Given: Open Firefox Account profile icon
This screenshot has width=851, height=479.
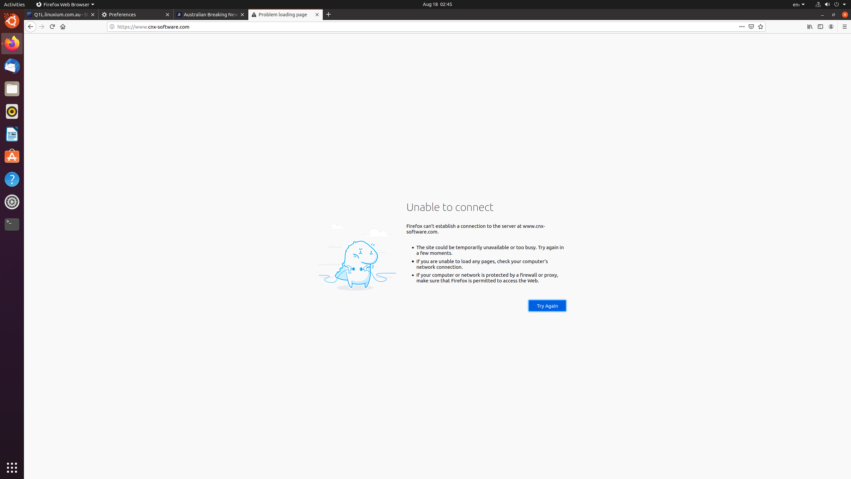Looking at the screenshot, I should (x=831, y=27).
